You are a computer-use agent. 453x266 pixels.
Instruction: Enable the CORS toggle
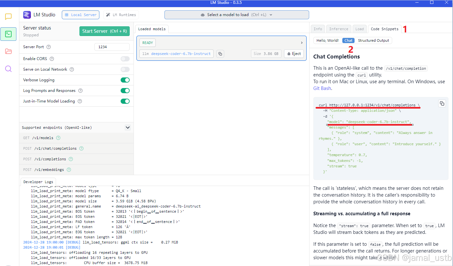[x=125, y=58]
